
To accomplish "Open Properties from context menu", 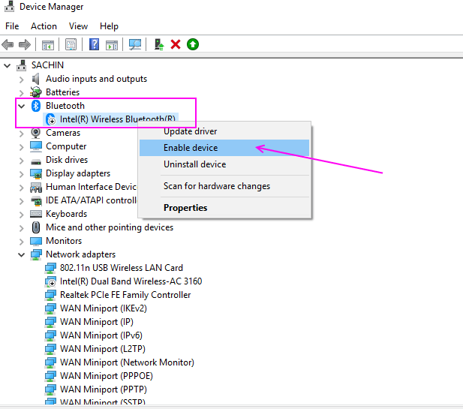I will pos(224,208).
